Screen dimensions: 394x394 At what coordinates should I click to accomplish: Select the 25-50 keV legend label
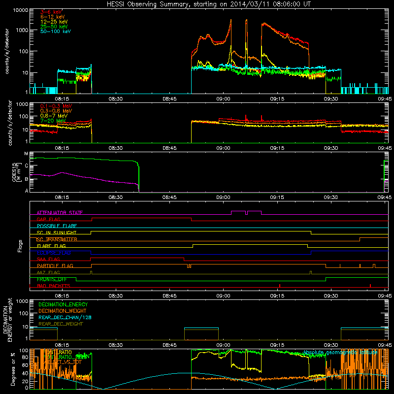point(54,27)
